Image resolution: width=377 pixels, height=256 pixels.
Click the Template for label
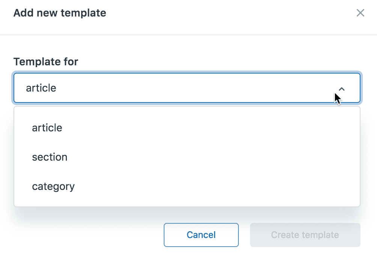(46, 62)
